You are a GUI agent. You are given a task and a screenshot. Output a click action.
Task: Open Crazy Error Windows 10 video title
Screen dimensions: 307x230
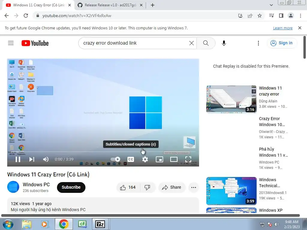tap(272, 122)
